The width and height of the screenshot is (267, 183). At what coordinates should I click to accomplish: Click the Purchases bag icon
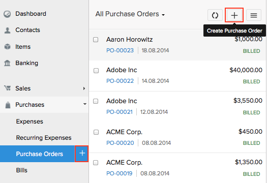(x=8, y=105)
